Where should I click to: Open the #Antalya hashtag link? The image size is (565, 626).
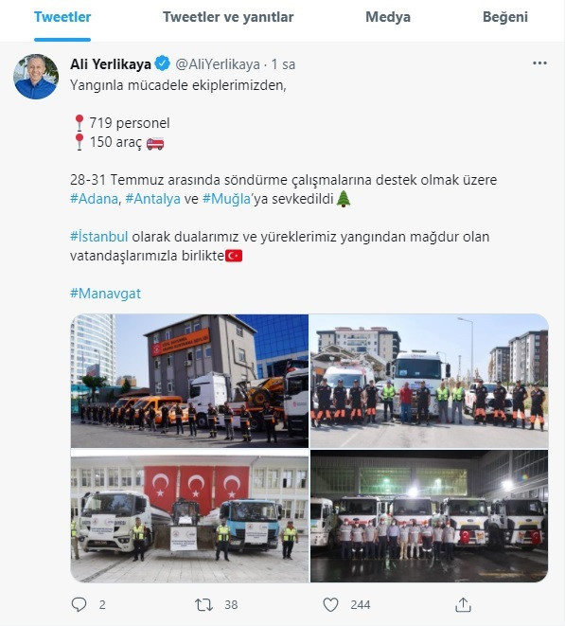point(152,199)
